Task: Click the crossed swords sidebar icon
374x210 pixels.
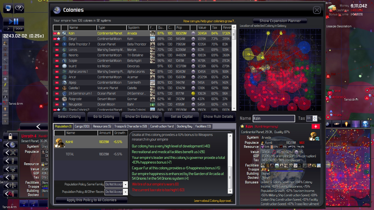Action: coord(5,103)
